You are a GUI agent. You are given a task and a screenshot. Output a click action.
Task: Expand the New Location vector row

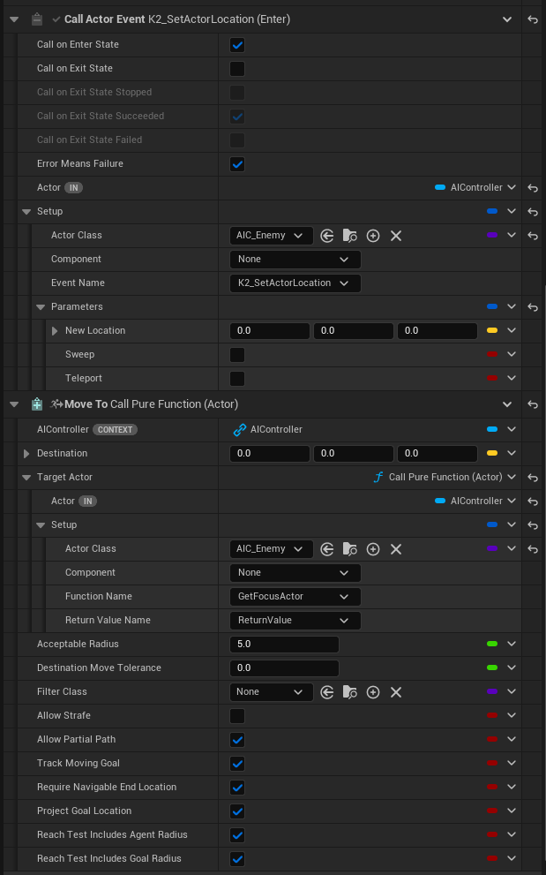pos(55,331)
